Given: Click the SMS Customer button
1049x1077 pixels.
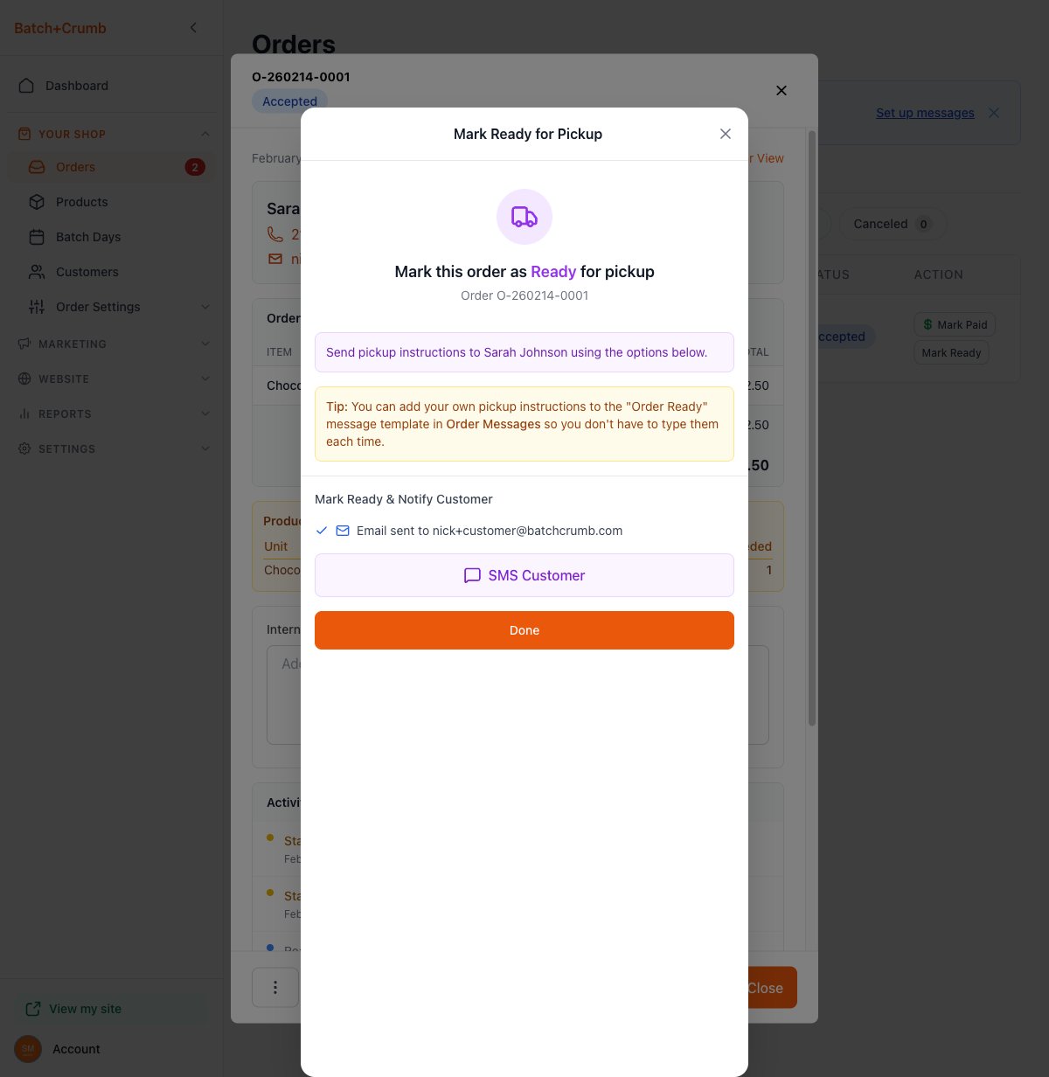Looking at the screenshot, I should pos(524,575).
